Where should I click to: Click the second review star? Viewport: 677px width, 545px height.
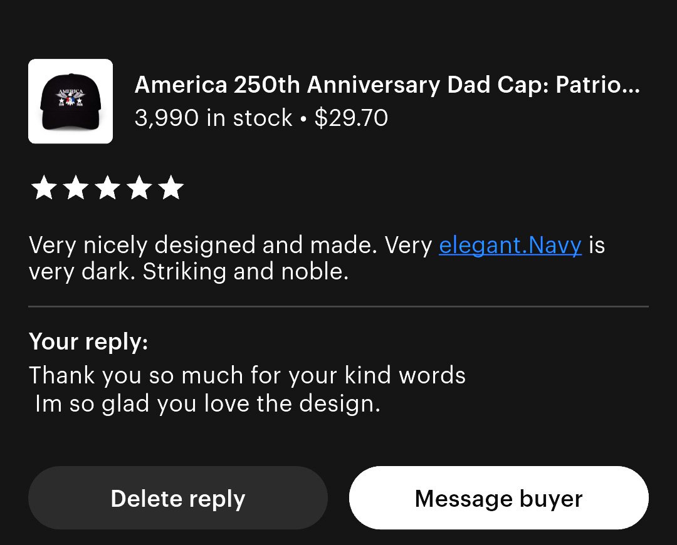[75, 188]
